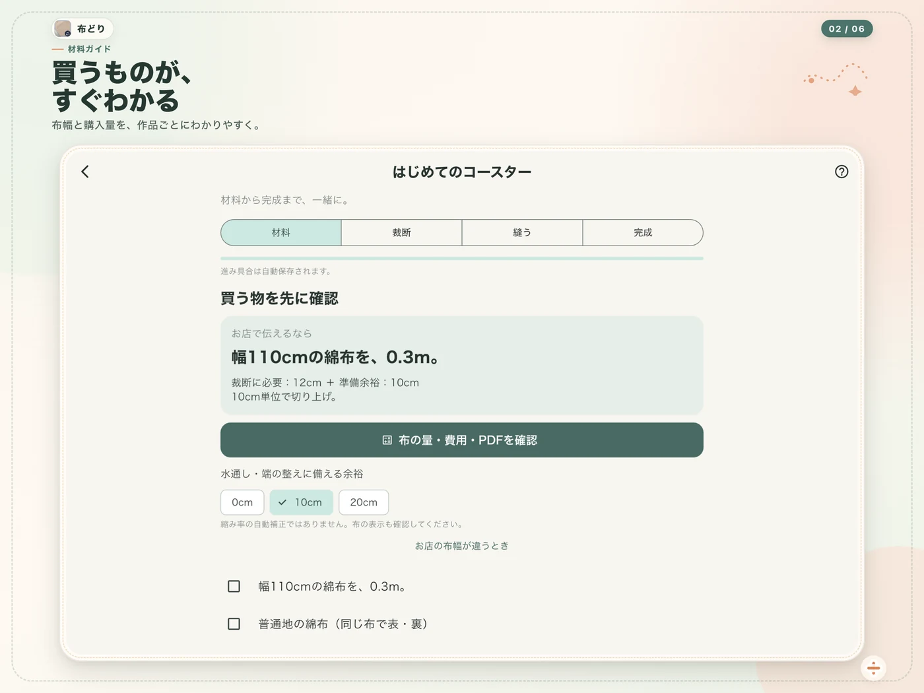Screen dimensions: 924x693
Task: Go to the 完成 tab
Action: (x=643, y=232)
